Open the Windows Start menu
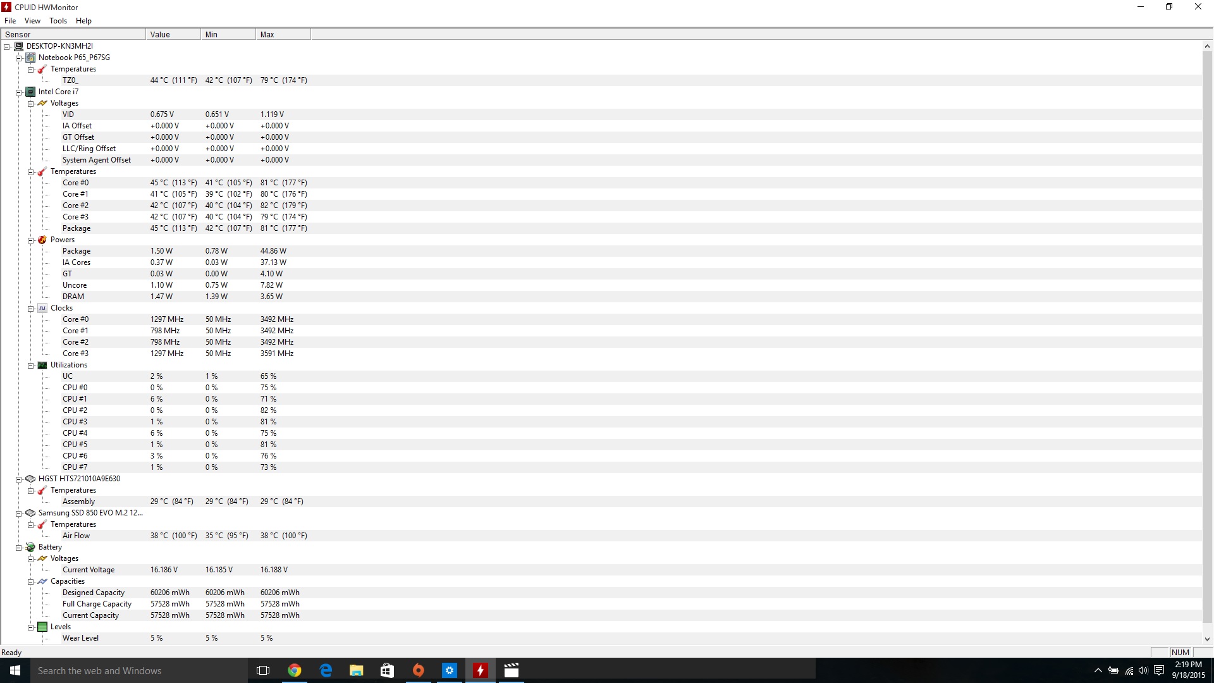 pos(15,670)
